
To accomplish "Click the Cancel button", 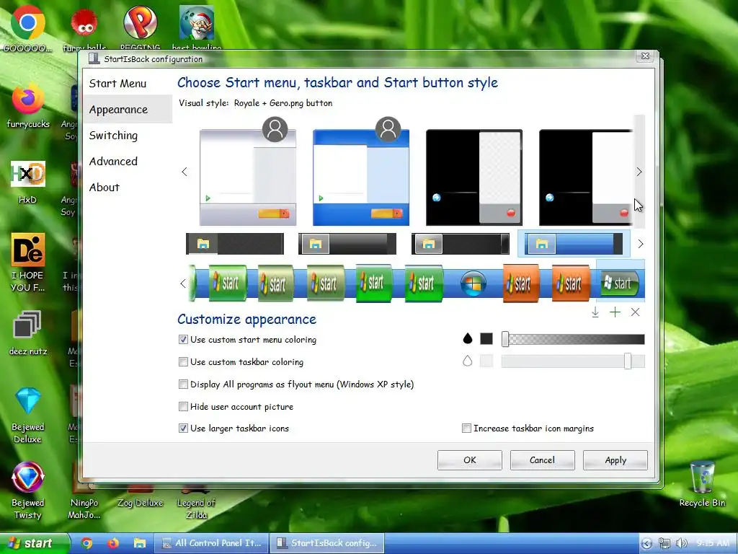I will (x=542, y=460).
